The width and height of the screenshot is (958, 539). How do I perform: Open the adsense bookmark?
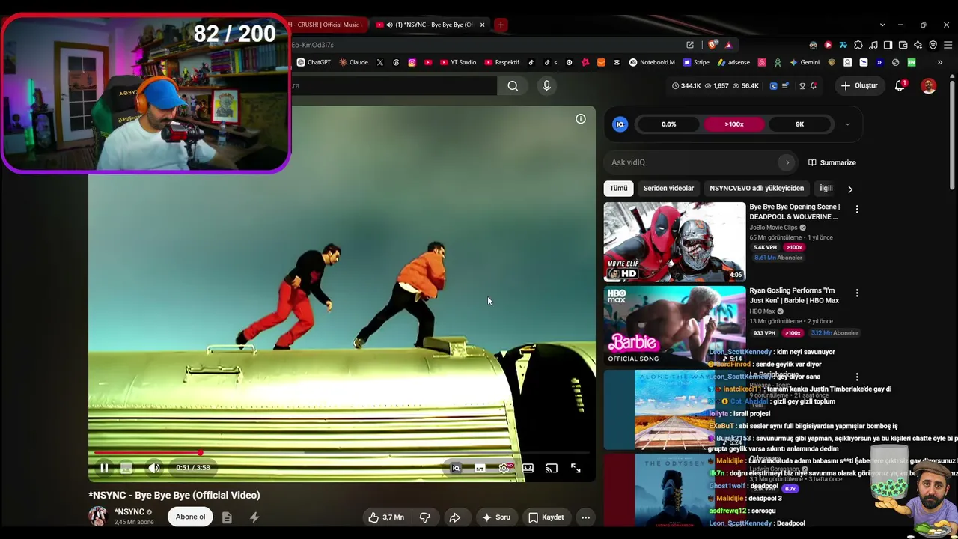click(733, 62)
